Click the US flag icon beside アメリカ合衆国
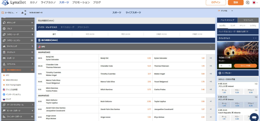 (4, 90)
